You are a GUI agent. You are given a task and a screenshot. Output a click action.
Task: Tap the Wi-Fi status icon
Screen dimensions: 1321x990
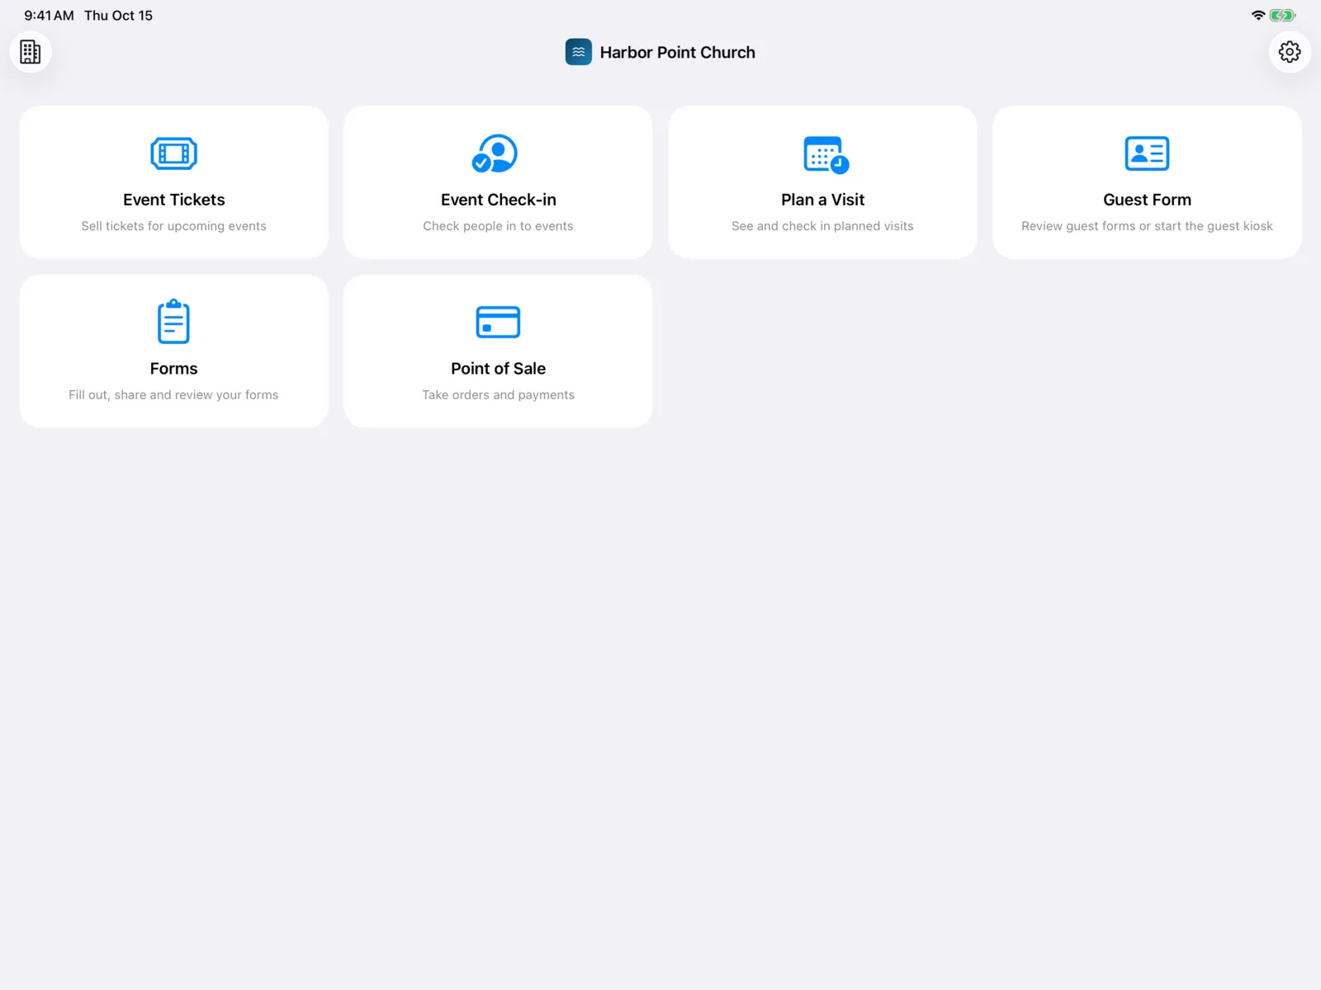[1258, 15]
